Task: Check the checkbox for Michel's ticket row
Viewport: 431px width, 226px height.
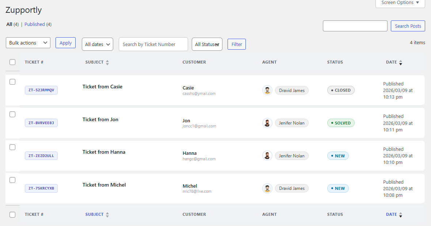Action: click(12, 180)
